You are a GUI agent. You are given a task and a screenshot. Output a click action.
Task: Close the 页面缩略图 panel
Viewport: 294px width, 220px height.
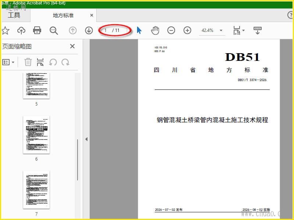tap(72, 46)
